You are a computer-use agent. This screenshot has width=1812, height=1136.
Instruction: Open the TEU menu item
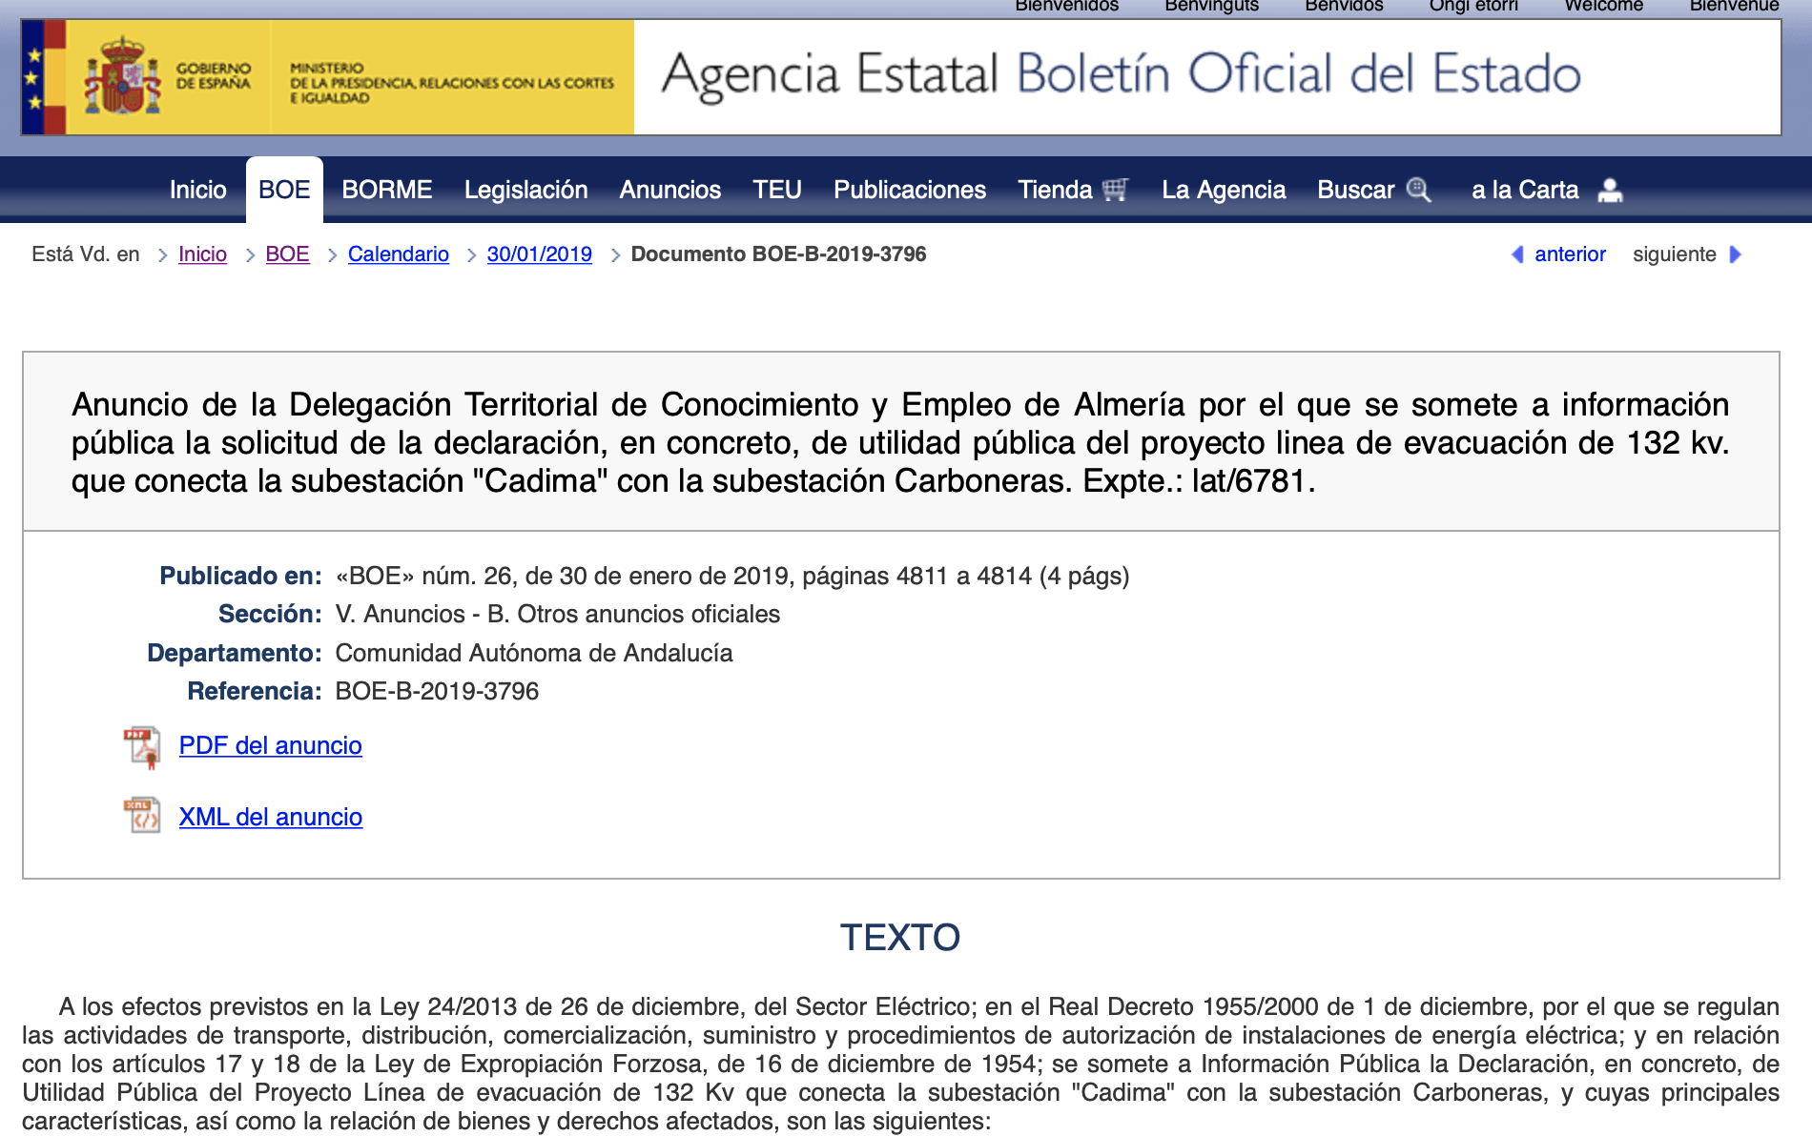click(x=777, y=190)
